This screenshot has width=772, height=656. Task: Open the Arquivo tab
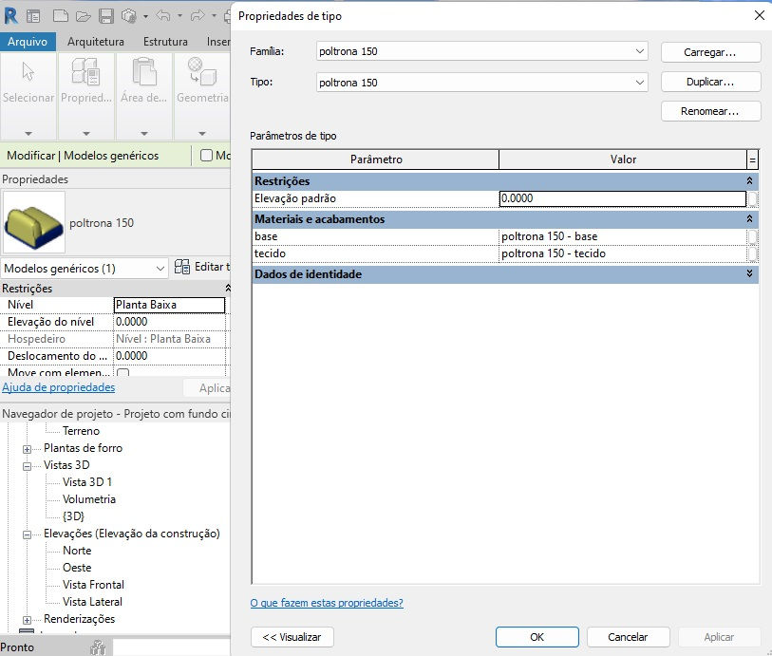[28, 42]
